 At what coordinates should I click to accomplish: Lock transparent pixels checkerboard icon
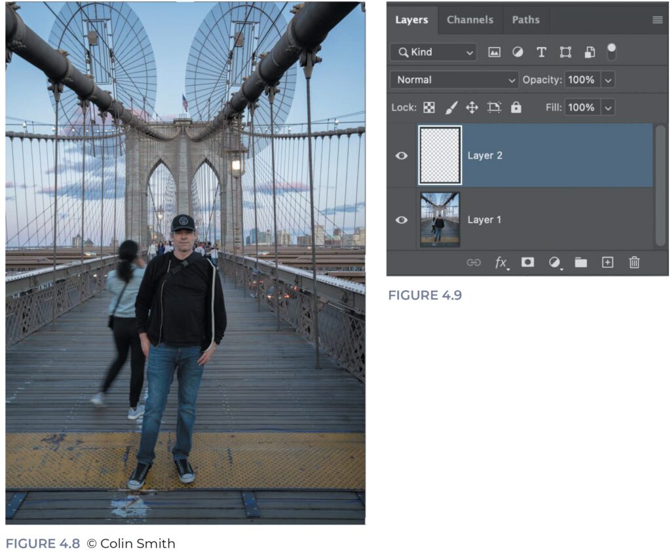pyautogui.click(x=429, y=107)
